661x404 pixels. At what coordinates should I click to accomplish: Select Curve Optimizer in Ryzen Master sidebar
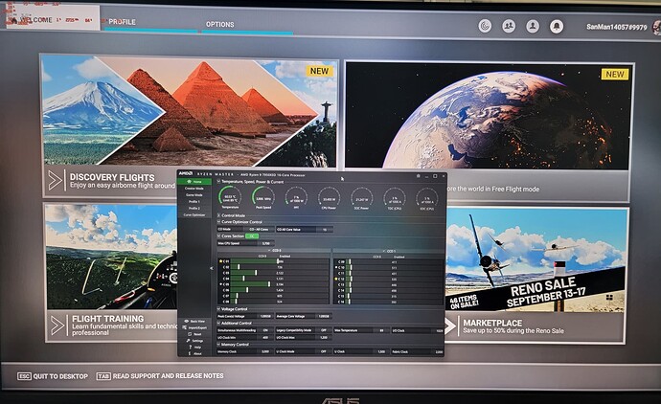tap(194, 214)
